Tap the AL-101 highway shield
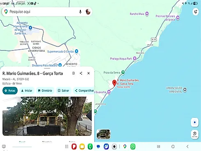Image resolution: width=201 pixels, height=151 pixels. coord(154,39)
